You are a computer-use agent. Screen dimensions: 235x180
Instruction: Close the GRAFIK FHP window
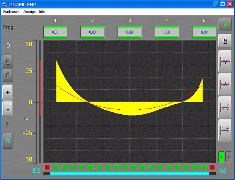click(x=230, y=4)
